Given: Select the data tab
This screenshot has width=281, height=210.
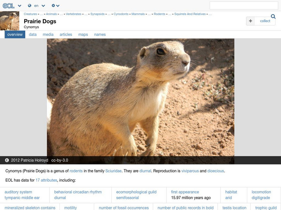Looking at the screenshot, I should (33, 34).
